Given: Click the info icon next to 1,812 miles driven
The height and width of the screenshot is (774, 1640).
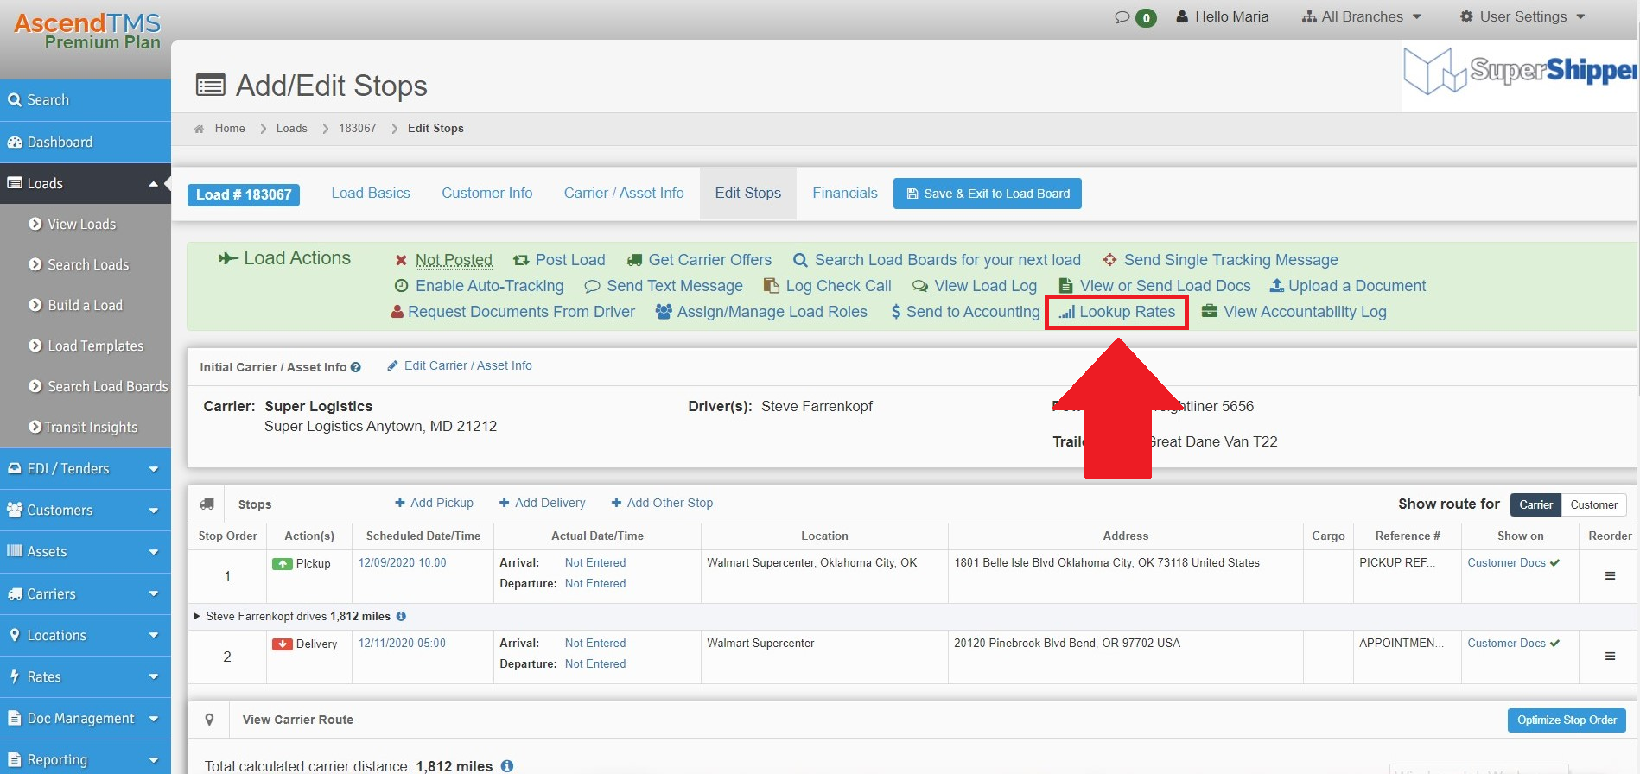Looking at the screenshot, I should tap(401, 617).
